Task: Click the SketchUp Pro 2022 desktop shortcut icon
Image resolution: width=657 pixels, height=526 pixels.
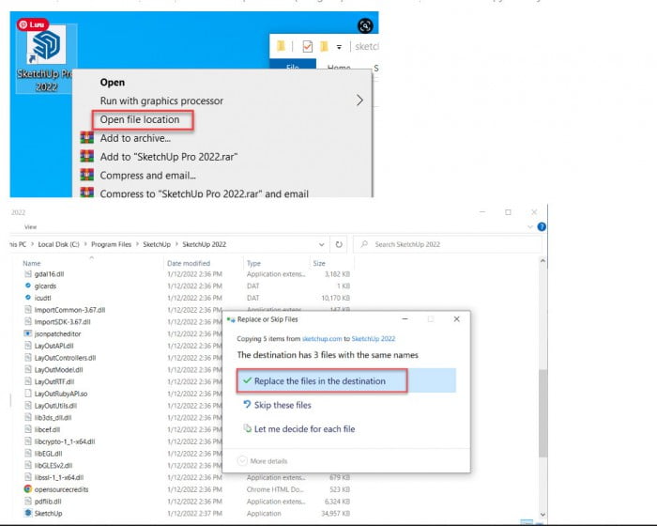Action: (40, 49)
